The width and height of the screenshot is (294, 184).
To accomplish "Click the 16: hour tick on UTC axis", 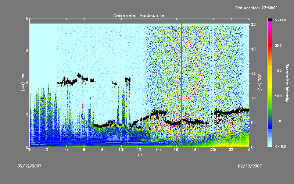I will click(177, 150).
